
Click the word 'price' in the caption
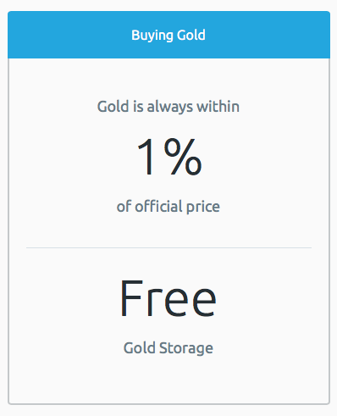[x=203, y=208]
